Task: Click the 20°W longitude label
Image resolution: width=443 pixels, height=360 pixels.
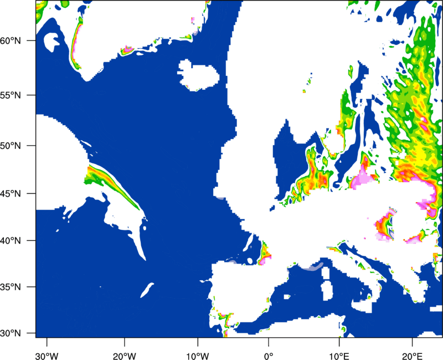Action: (x=125, y=356)
